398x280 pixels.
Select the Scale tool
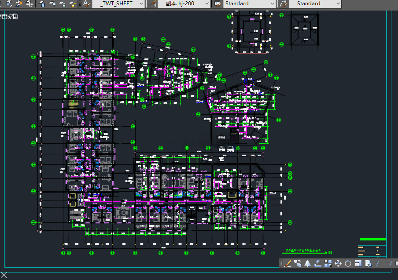coord(358,263)
